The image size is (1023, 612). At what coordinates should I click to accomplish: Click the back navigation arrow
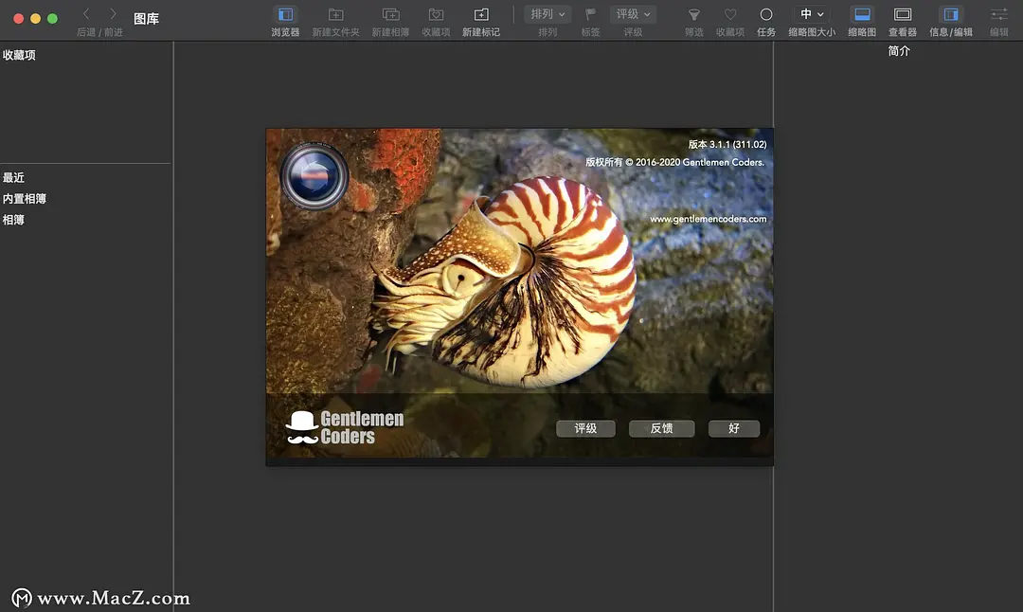coord(87,14)
